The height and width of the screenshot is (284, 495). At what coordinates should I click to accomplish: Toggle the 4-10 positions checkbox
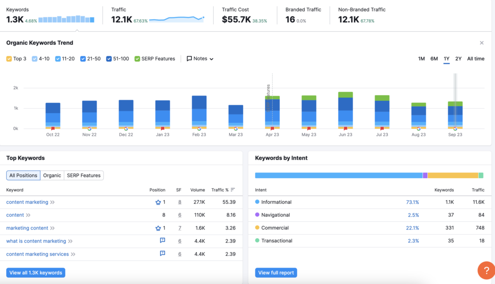click(35, 59)
